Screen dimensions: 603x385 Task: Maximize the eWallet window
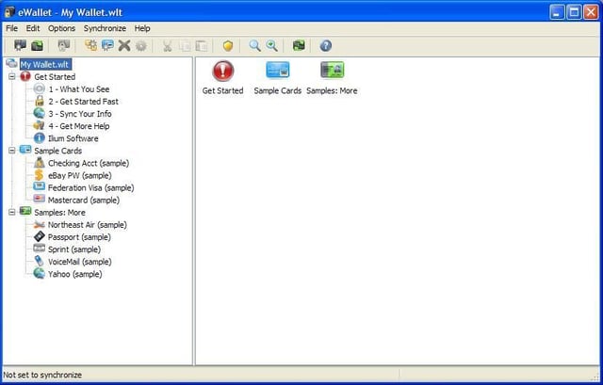pos(574,12)
